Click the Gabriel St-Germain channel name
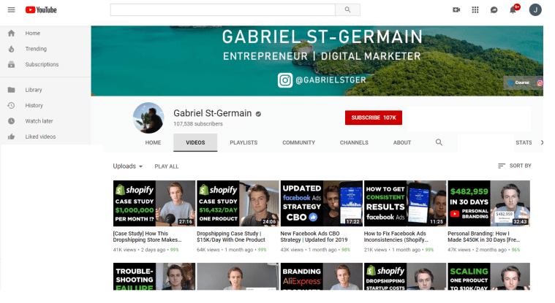Image resolution: width=555 pixels, height=303 pixels. click(x=212, y=113)
